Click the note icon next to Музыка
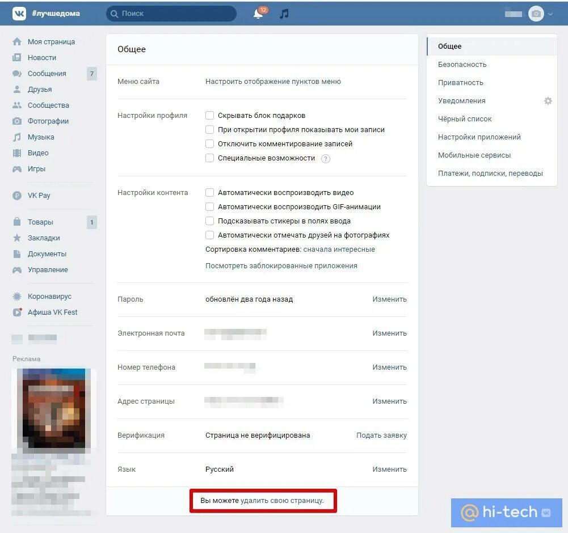 pos(17,137)
